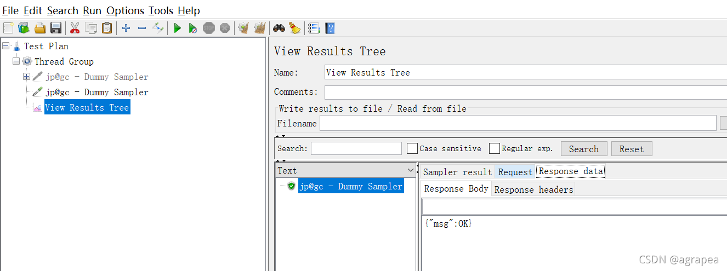
Task: Open the Response headers sub-tab
Action: point(533,189)
